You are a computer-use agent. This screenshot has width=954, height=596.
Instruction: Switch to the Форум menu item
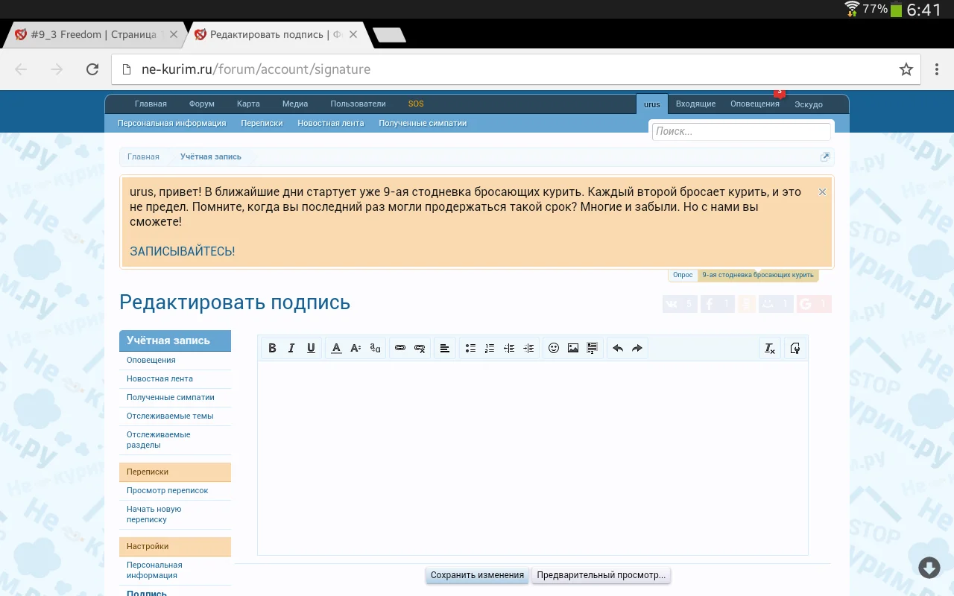201,104
